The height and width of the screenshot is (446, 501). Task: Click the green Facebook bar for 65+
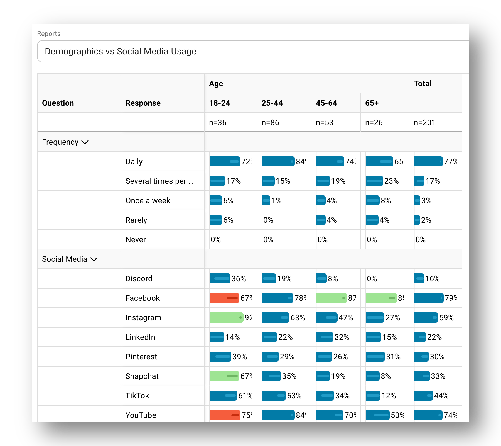(381, 298)
